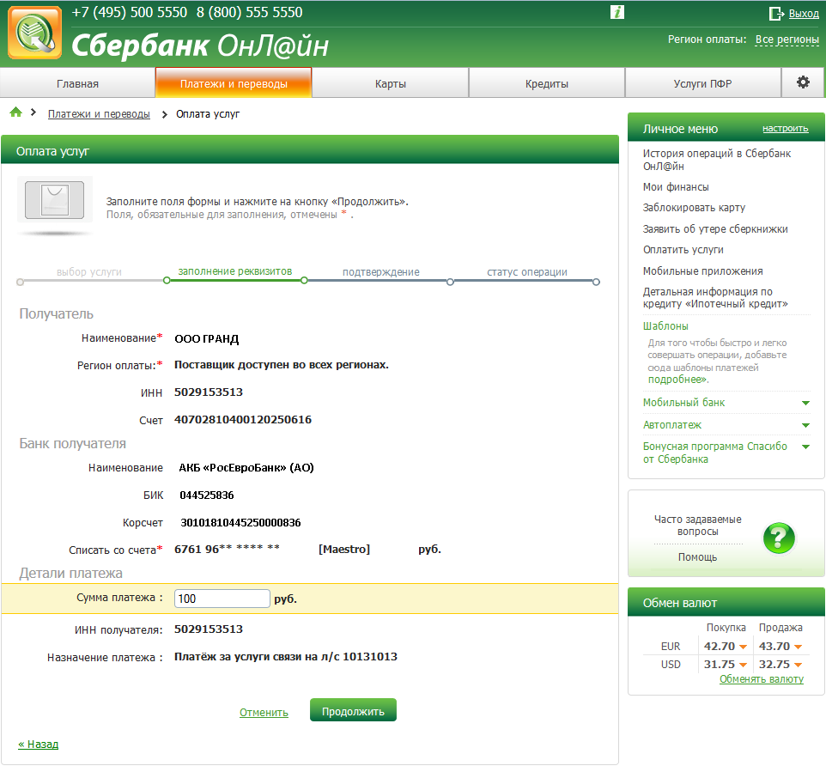This screenshot has width=826, height=766.
Task: Click bank name АКБ «РосЕвроБанк» (АО)
Action: 246,468
